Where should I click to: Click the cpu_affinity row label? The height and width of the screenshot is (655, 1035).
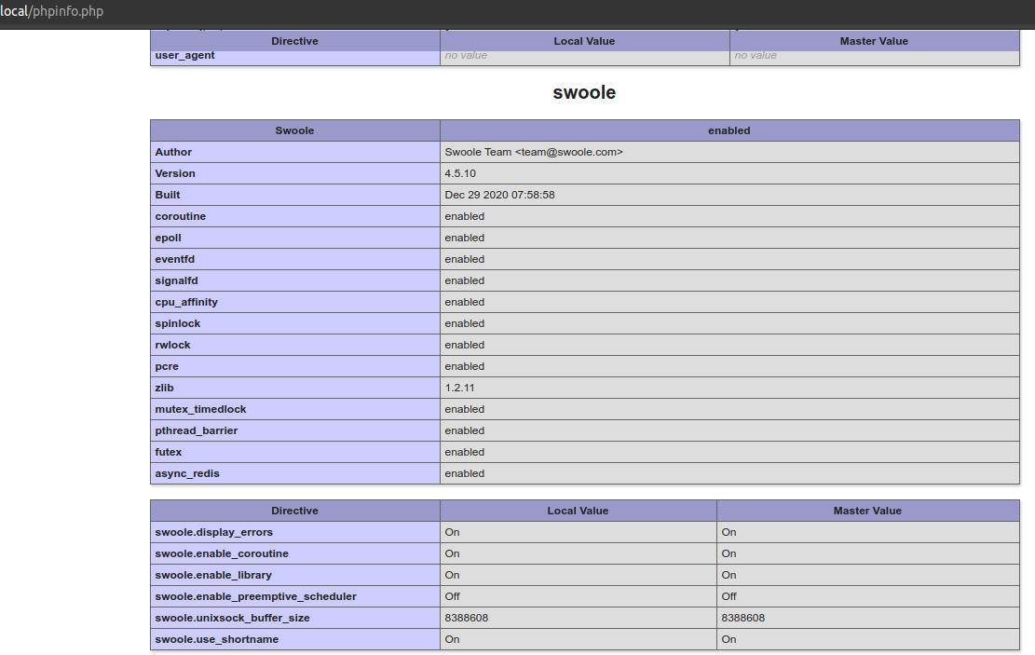click(x=186, y=303)
